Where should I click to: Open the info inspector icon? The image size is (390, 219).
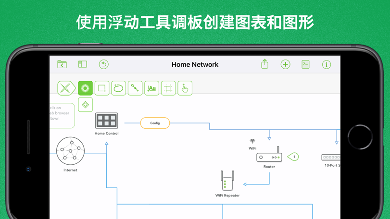coord(327,64)
